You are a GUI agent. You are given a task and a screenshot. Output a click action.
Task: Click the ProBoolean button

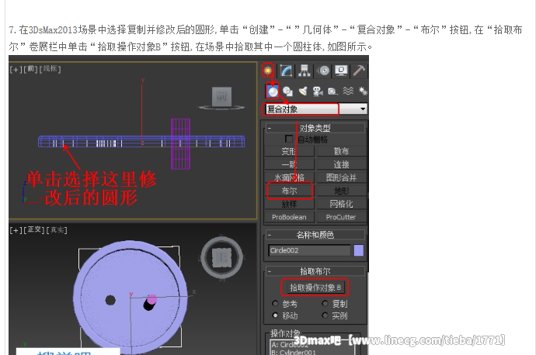(289, 217)
